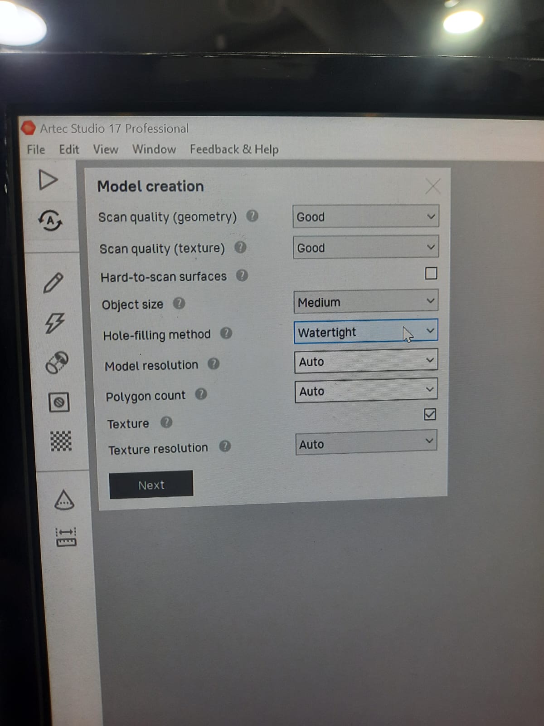Open Scan quality (geometry) dropdown
Screen dimensions: 544x726
click(x=365, y=216)
